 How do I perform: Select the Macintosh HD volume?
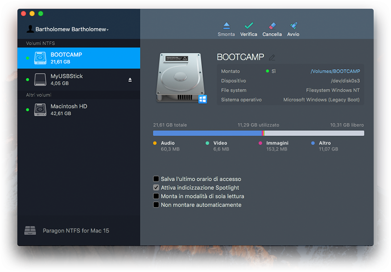(79, 110)
